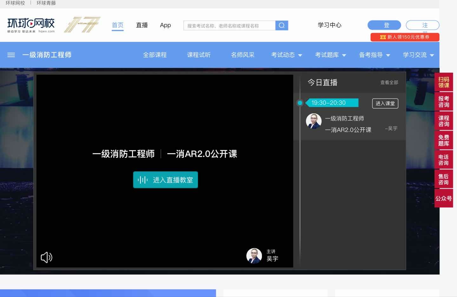457x297 pixels.
Task: Mute the live stream speaker icon
Action: (x=46, y=257)
